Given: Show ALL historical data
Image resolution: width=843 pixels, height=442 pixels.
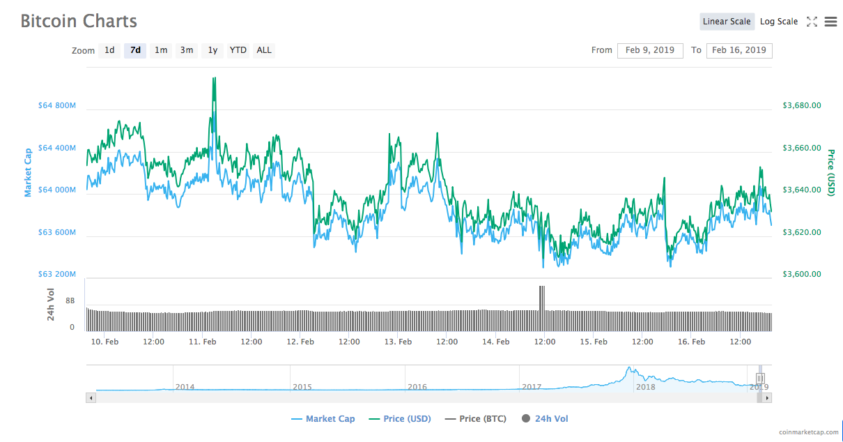Looking at the screenshot, I should 263,50.
